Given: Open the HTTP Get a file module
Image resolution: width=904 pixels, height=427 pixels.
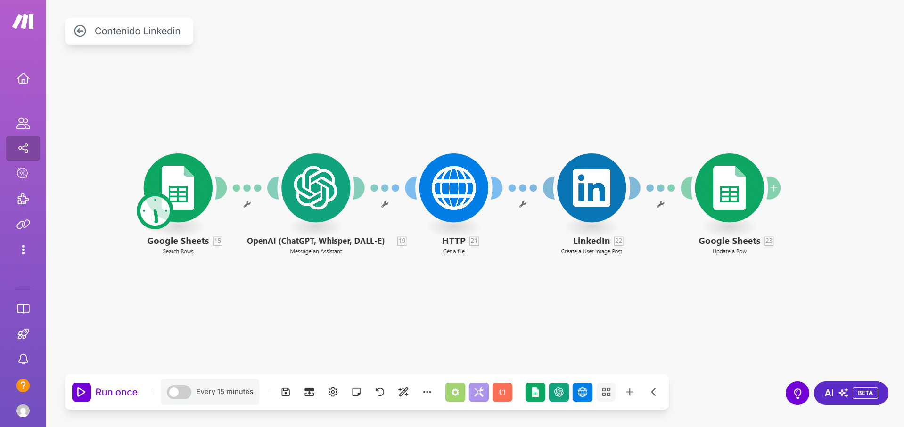Looking at the screenshot, I should pyautogui.click(x=454, y=188).
